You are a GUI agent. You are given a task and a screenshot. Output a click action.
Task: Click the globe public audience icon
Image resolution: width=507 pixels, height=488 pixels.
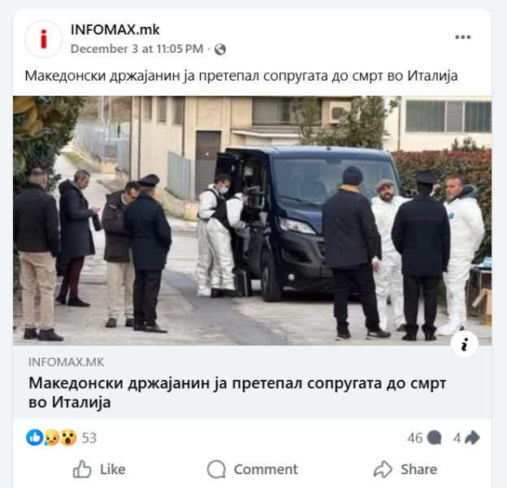[x=220, y=49]
